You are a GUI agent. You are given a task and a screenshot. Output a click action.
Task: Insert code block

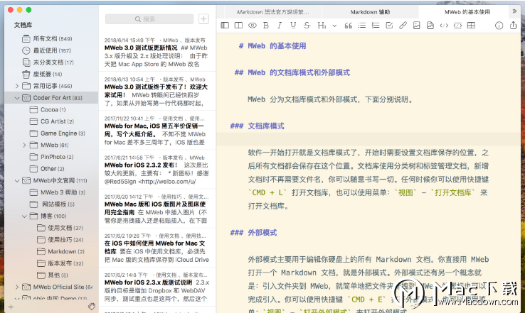[457, 26]
